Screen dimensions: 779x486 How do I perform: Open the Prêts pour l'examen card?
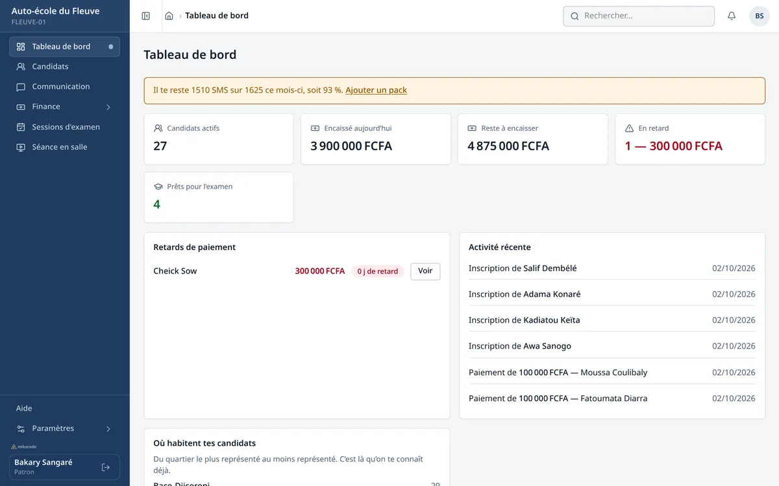click(x=219, y=198)
